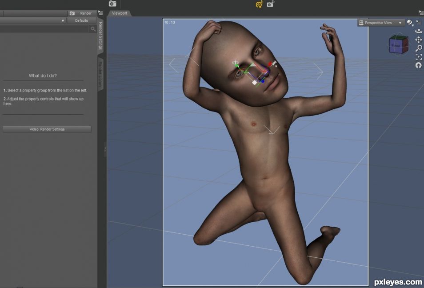Click the Defaults button

click(x=81, y=20)
